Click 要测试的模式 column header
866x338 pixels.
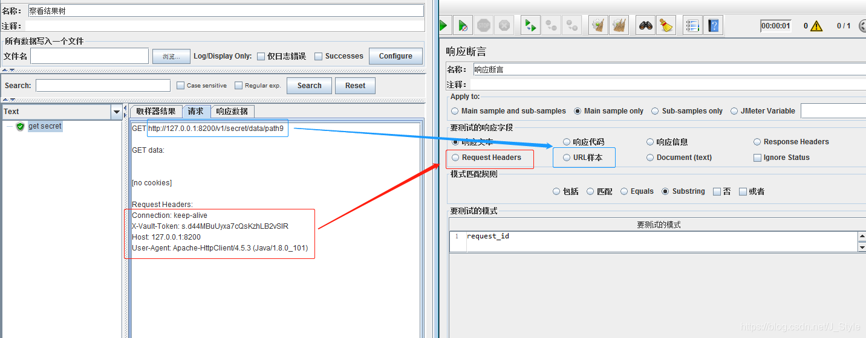point(659,225)
